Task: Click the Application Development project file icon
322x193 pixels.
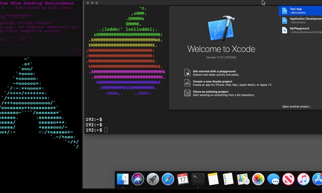Action: tap(284, 20)
